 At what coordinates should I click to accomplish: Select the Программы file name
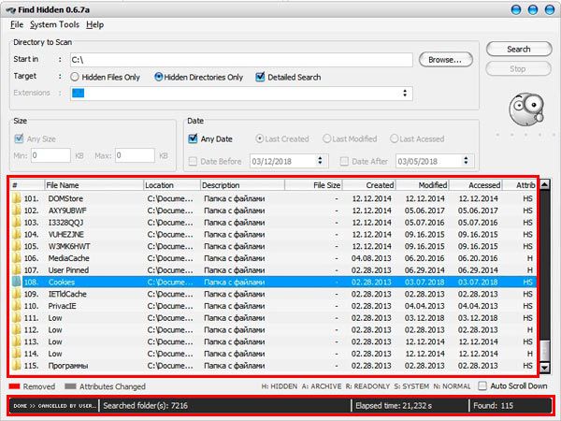tap(68, 366)
